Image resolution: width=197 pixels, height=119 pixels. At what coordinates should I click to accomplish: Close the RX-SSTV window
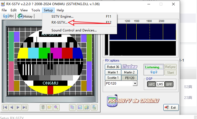click(x=173, y=4)
